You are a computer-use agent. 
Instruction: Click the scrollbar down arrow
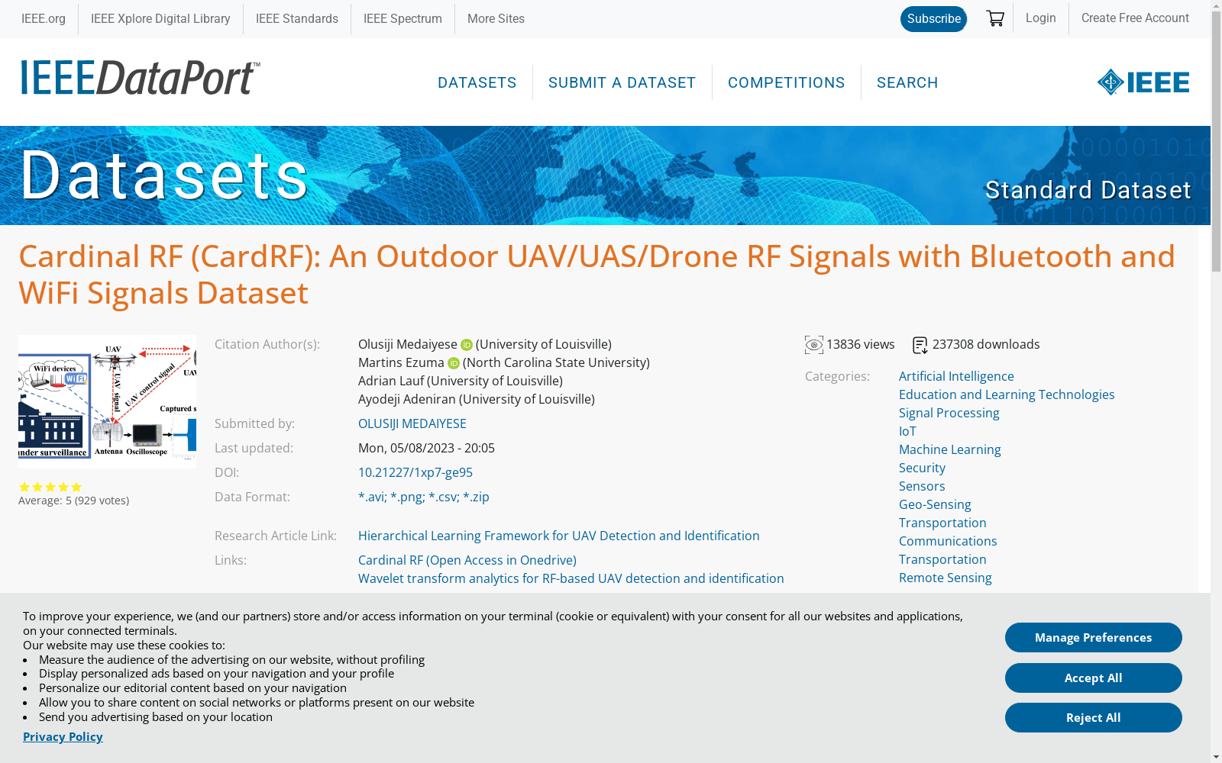1216,757
